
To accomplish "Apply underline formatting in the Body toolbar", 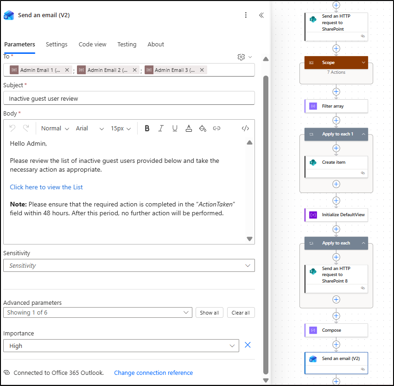I will tap(175, 128).
